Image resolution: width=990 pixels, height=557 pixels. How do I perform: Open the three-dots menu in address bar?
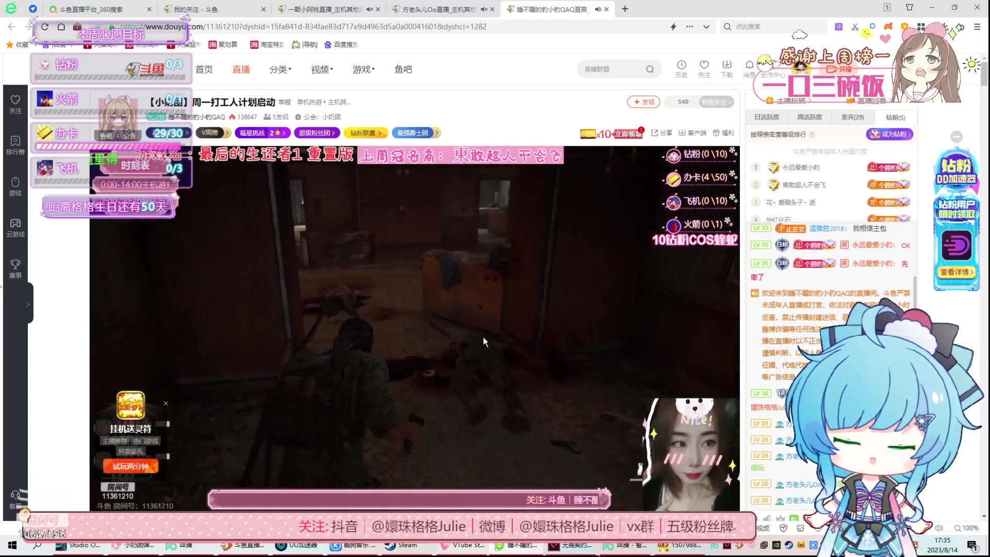click(689, 27)
